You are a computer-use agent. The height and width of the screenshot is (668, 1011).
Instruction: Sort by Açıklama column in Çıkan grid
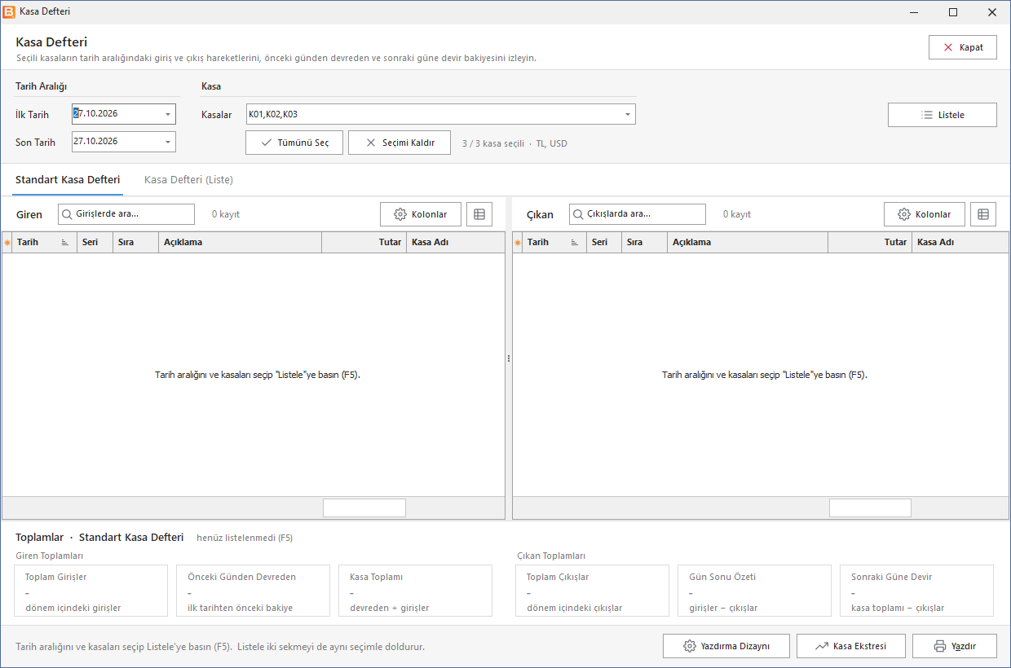(748, 242)
